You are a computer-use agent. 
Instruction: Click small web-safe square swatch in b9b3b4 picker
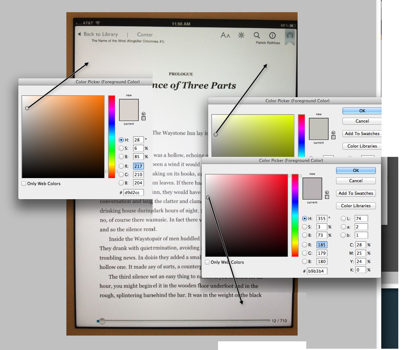327,197
